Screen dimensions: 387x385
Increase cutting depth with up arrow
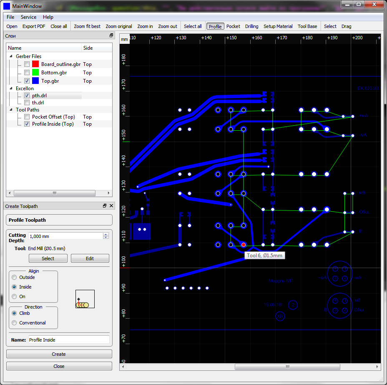[106, 235]
